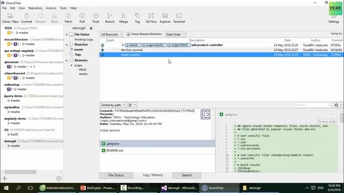Open the File menu
Viewport: 344px width, 193px height.
click(4, 8)
